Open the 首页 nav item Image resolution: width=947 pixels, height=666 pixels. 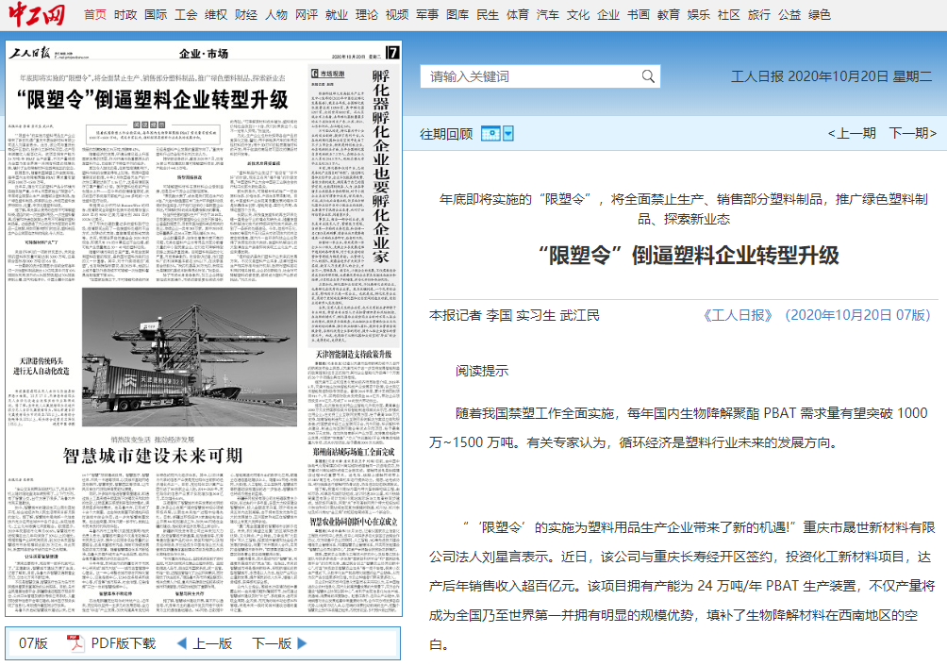pyautogui.click(x=95, y=14)
